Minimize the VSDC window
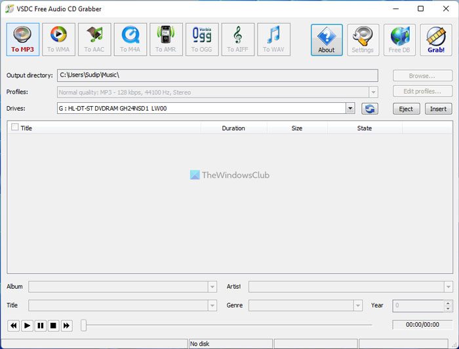459x349 pixels. coord(395,9)
